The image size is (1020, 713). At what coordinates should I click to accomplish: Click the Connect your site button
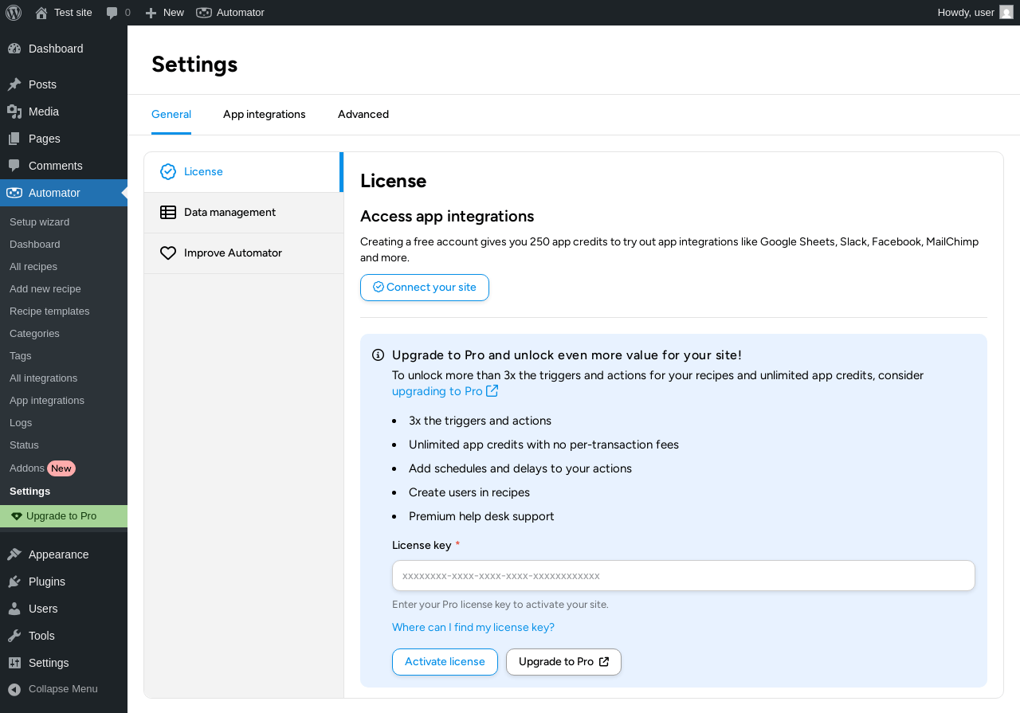pyautogui.click(x=425, y=288)
